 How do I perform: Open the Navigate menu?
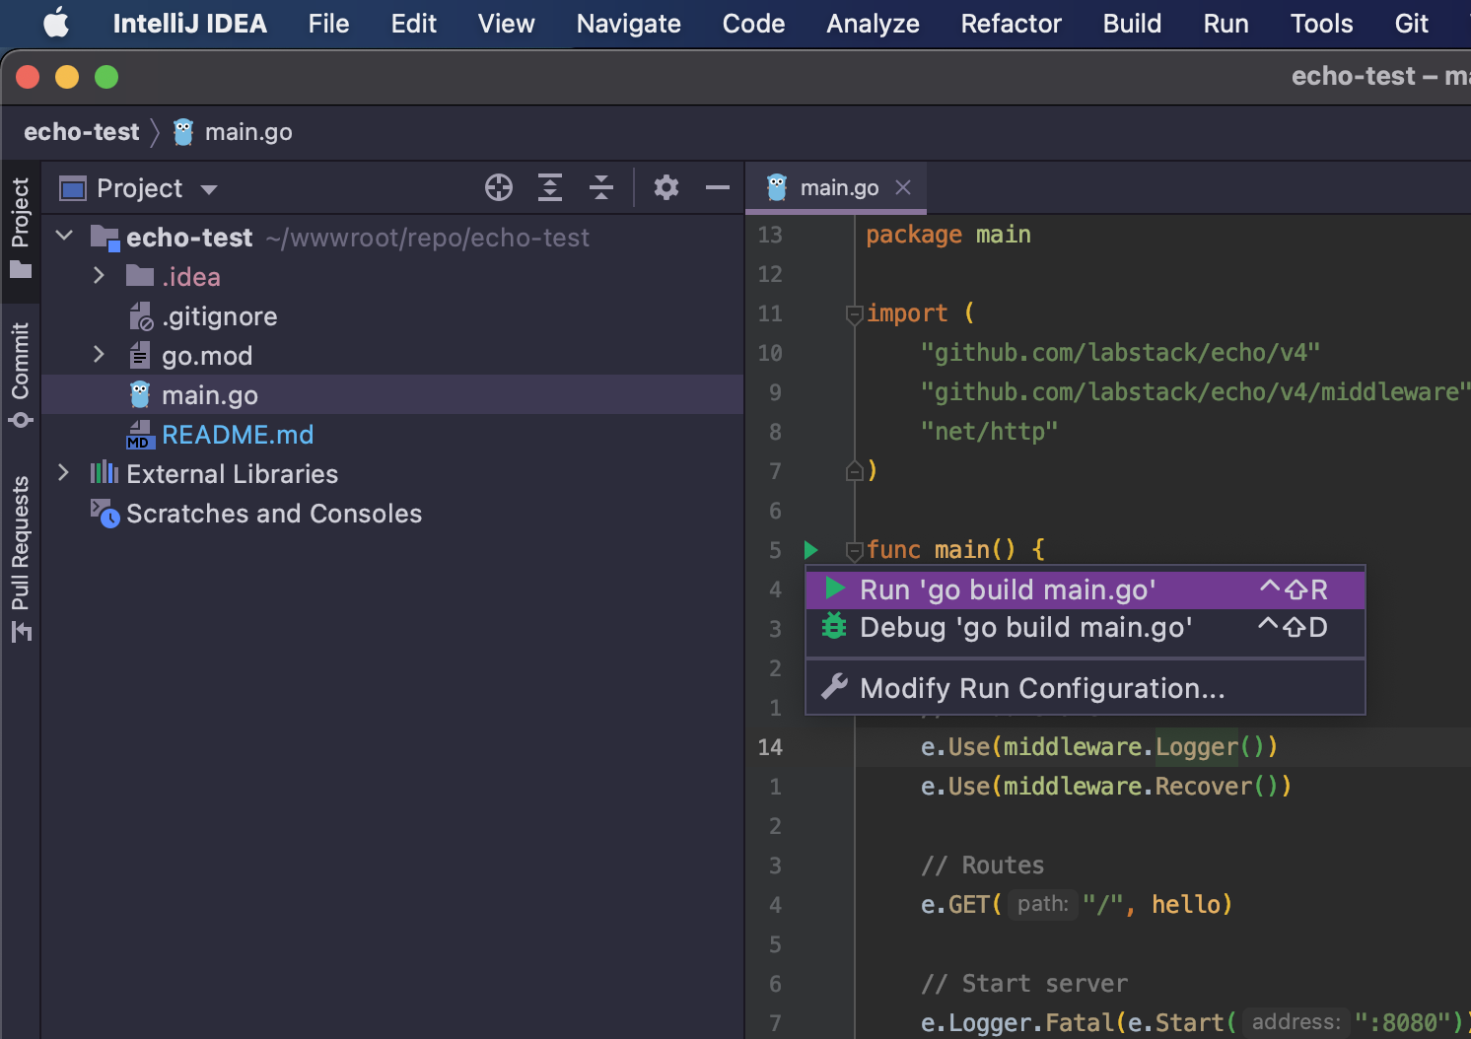pos(628,24)
